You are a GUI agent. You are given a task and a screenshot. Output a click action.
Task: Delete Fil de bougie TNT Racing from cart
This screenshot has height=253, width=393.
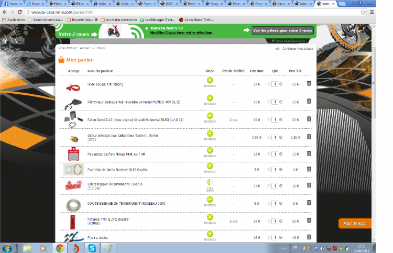309,83
